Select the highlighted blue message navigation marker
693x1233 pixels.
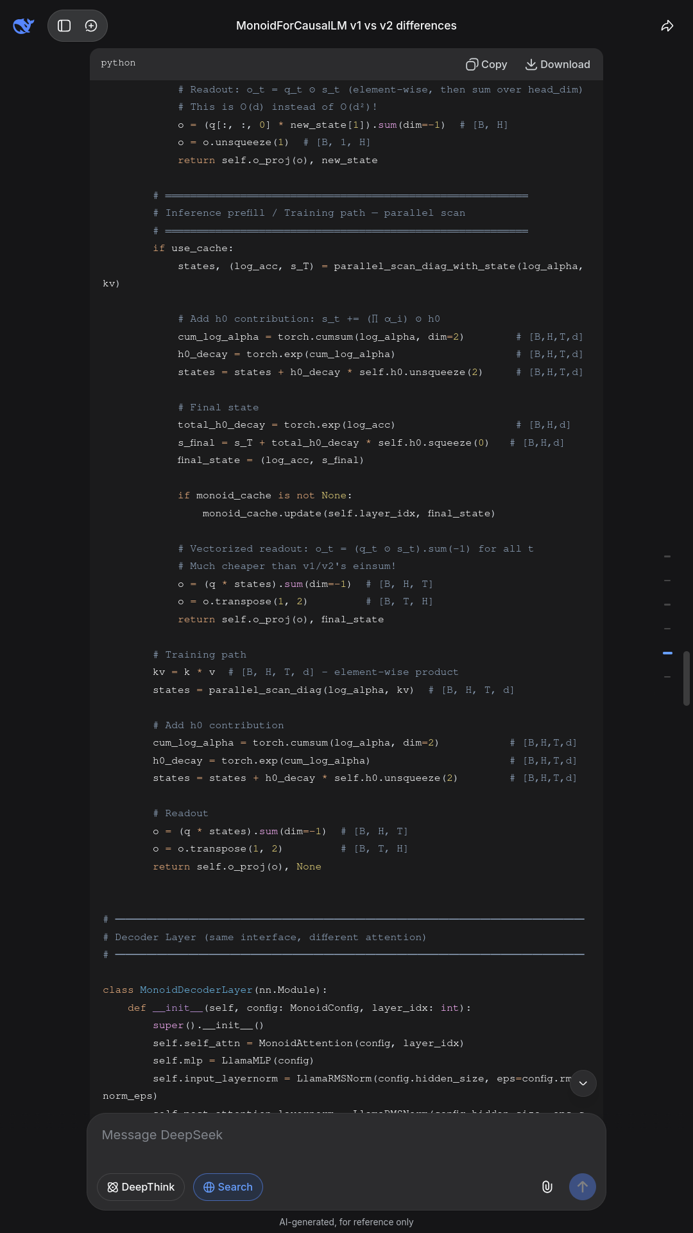click(667, 653)
